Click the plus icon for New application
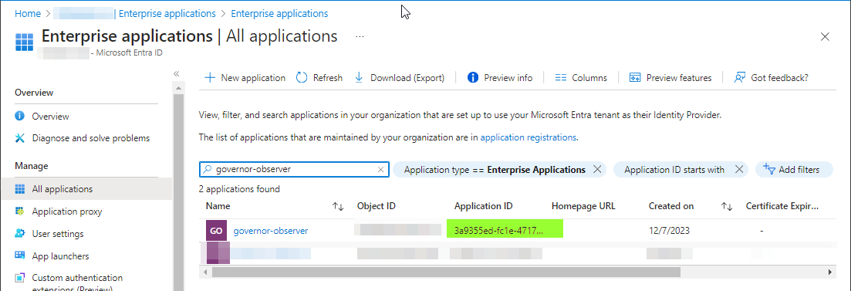The image size is (851, 291). [210, 78]
